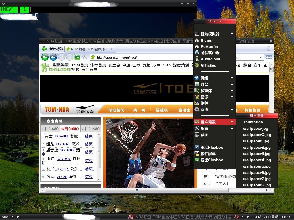Image resolution: width=294 pixels, height=220 pixels.
Task: Launch thunar from the Fluxbox menu
Action: point(214,40)
